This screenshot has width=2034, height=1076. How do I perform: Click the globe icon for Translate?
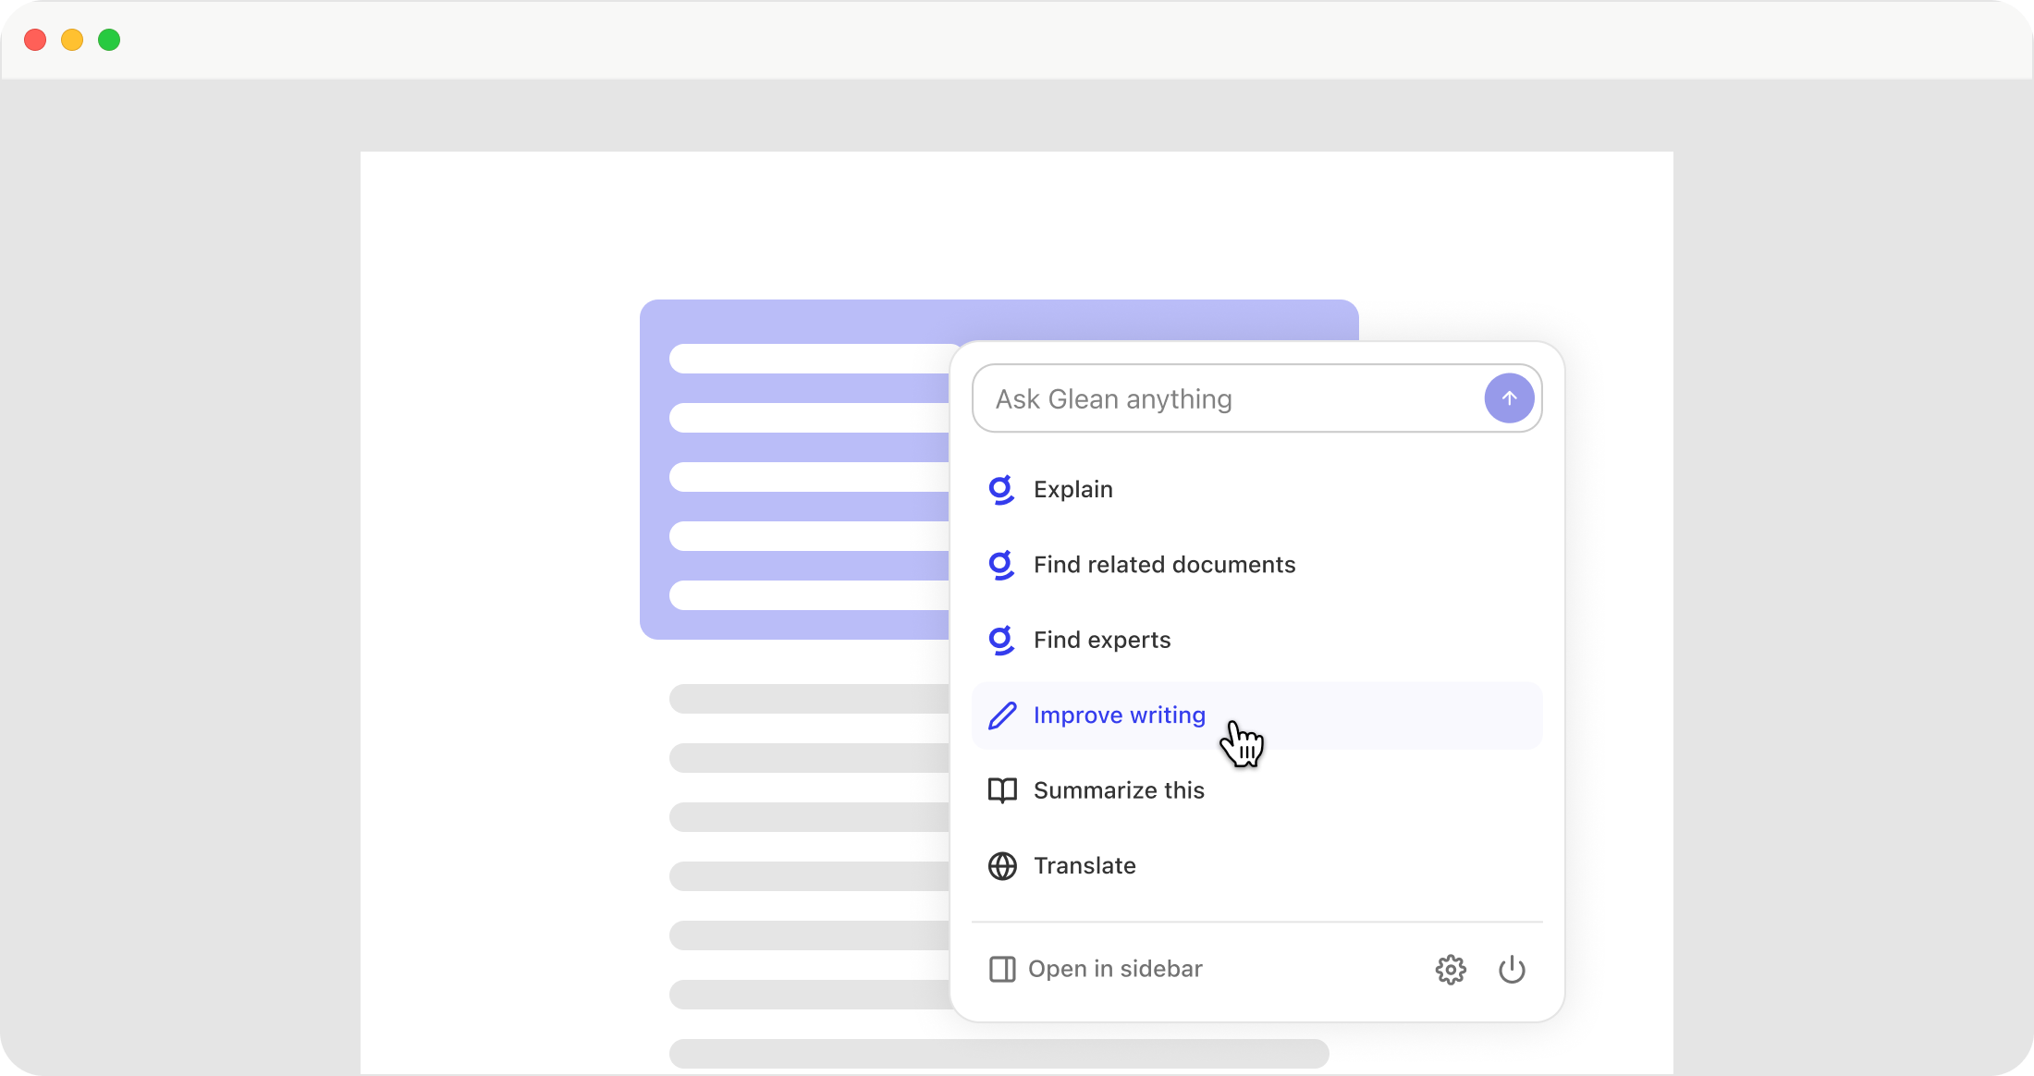point(1002,866)
